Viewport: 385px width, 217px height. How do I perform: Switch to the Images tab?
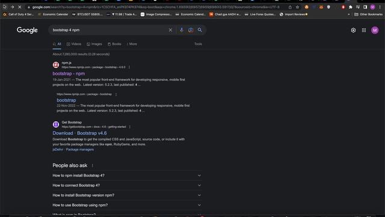94,44
